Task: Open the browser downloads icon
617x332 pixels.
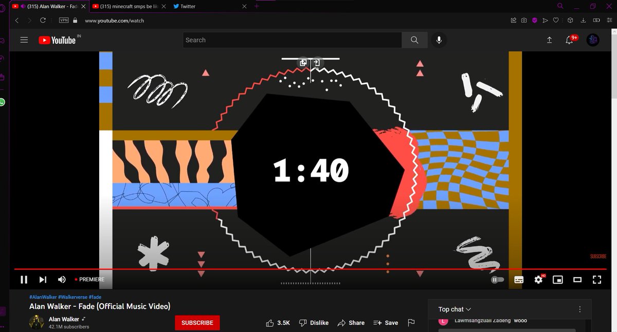Action: (x=583, y=21)
